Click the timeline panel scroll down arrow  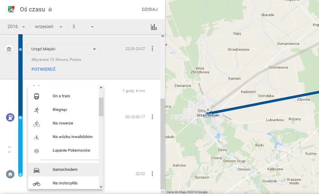pyautogui.click(x=163, y=192)
